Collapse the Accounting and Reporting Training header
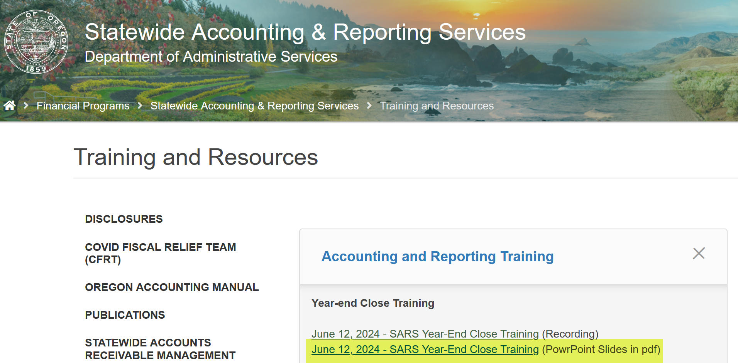The image size is (738, 363). [437, 257]
